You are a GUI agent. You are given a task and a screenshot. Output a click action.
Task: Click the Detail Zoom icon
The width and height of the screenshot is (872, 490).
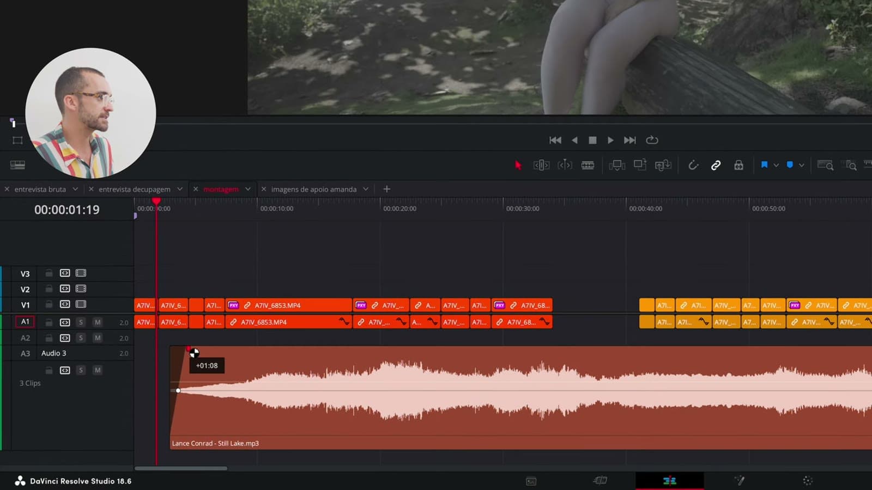[849, 165]
